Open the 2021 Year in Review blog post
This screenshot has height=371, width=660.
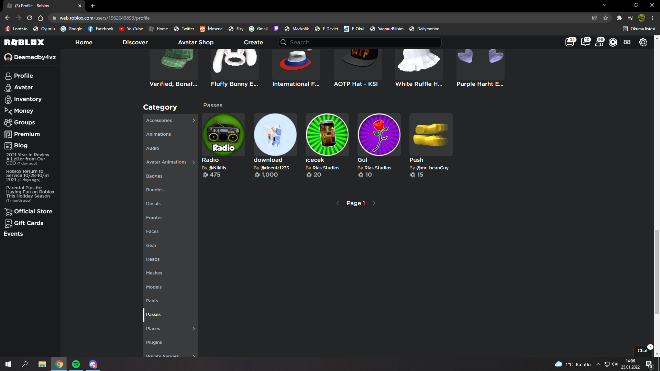(30, 159)
